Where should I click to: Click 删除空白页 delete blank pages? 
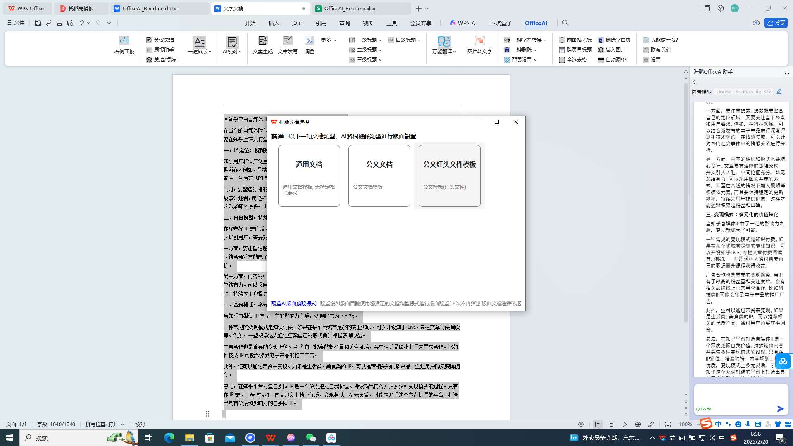(614, 40)
